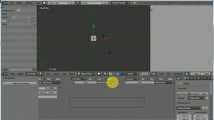214x120 pixels.
Task: Open the Window menu
Action: click(29, 3)
